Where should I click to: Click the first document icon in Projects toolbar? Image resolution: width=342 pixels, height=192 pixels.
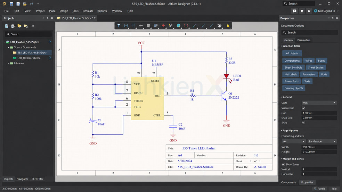(x=7, y=26)
